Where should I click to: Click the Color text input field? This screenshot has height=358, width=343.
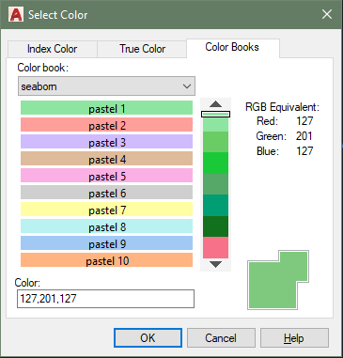point(105,299)
